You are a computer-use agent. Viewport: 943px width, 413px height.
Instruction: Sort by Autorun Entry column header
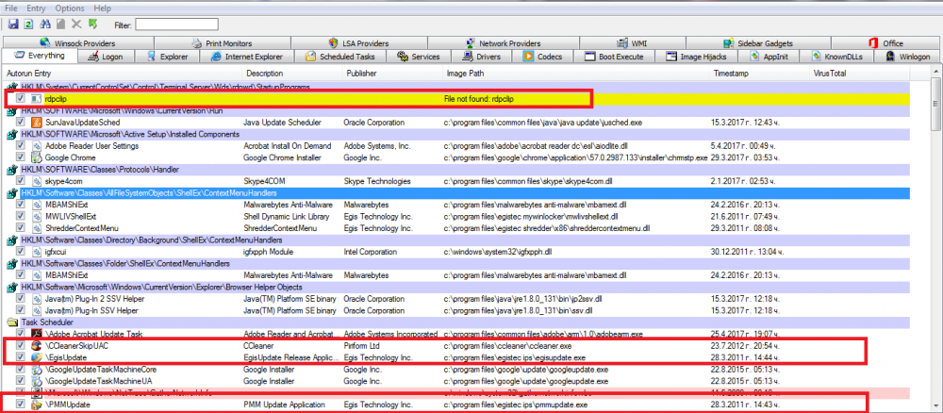point(122,74)
